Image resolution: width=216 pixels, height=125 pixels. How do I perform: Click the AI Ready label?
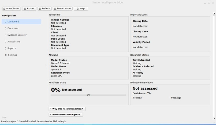[x=138, y=73]
